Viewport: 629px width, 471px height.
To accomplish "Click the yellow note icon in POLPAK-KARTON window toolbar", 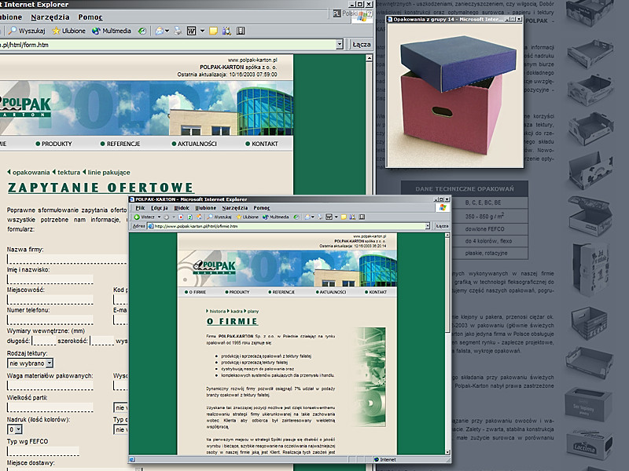I will 344,217.
